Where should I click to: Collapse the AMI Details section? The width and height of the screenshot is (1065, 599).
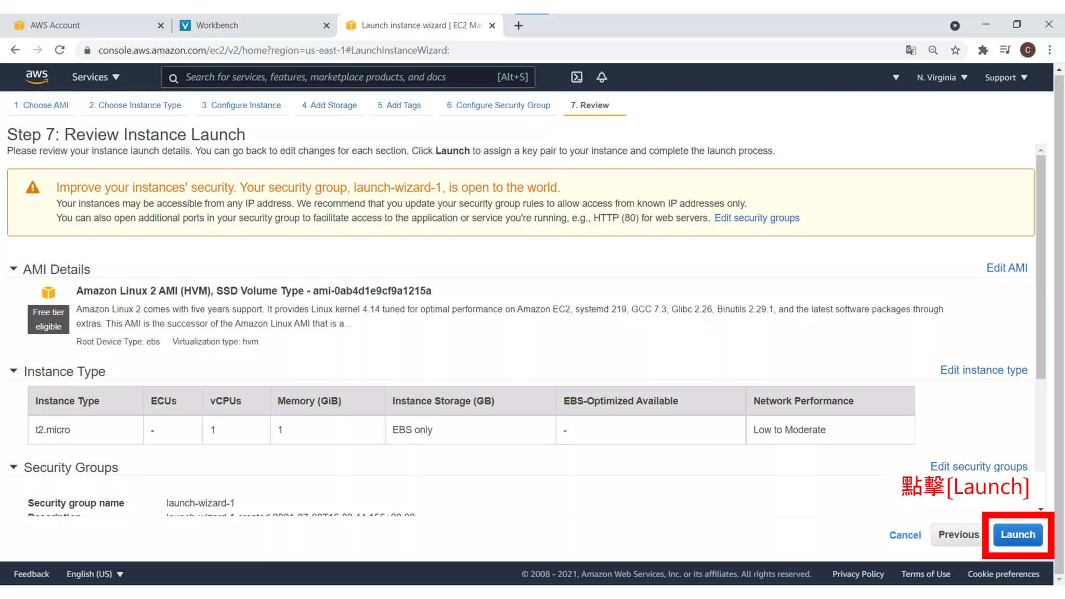click(x=14, y=269)
